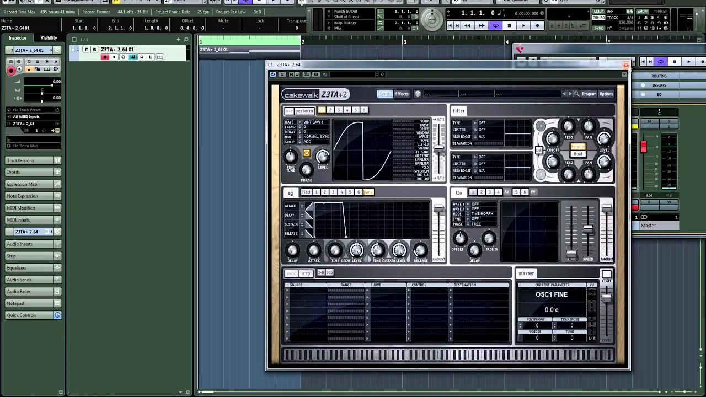Click the Add Track plus icon

pyautogui.click(x=178, y=39)
